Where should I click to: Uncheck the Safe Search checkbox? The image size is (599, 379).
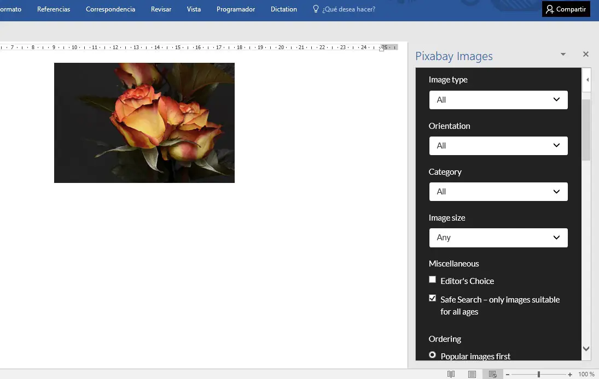coord(433,298)
